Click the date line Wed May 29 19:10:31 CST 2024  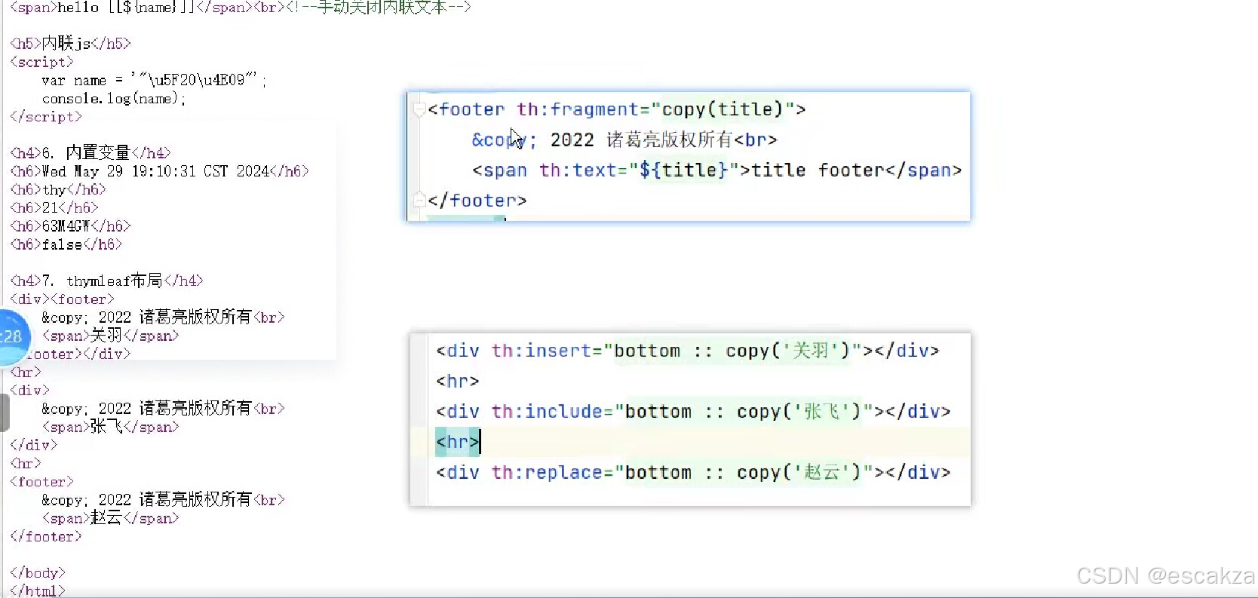click(x=159, y=171)
